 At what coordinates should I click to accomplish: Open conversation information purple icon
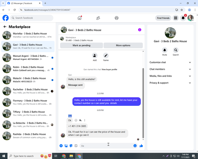[x=140, y=30]
